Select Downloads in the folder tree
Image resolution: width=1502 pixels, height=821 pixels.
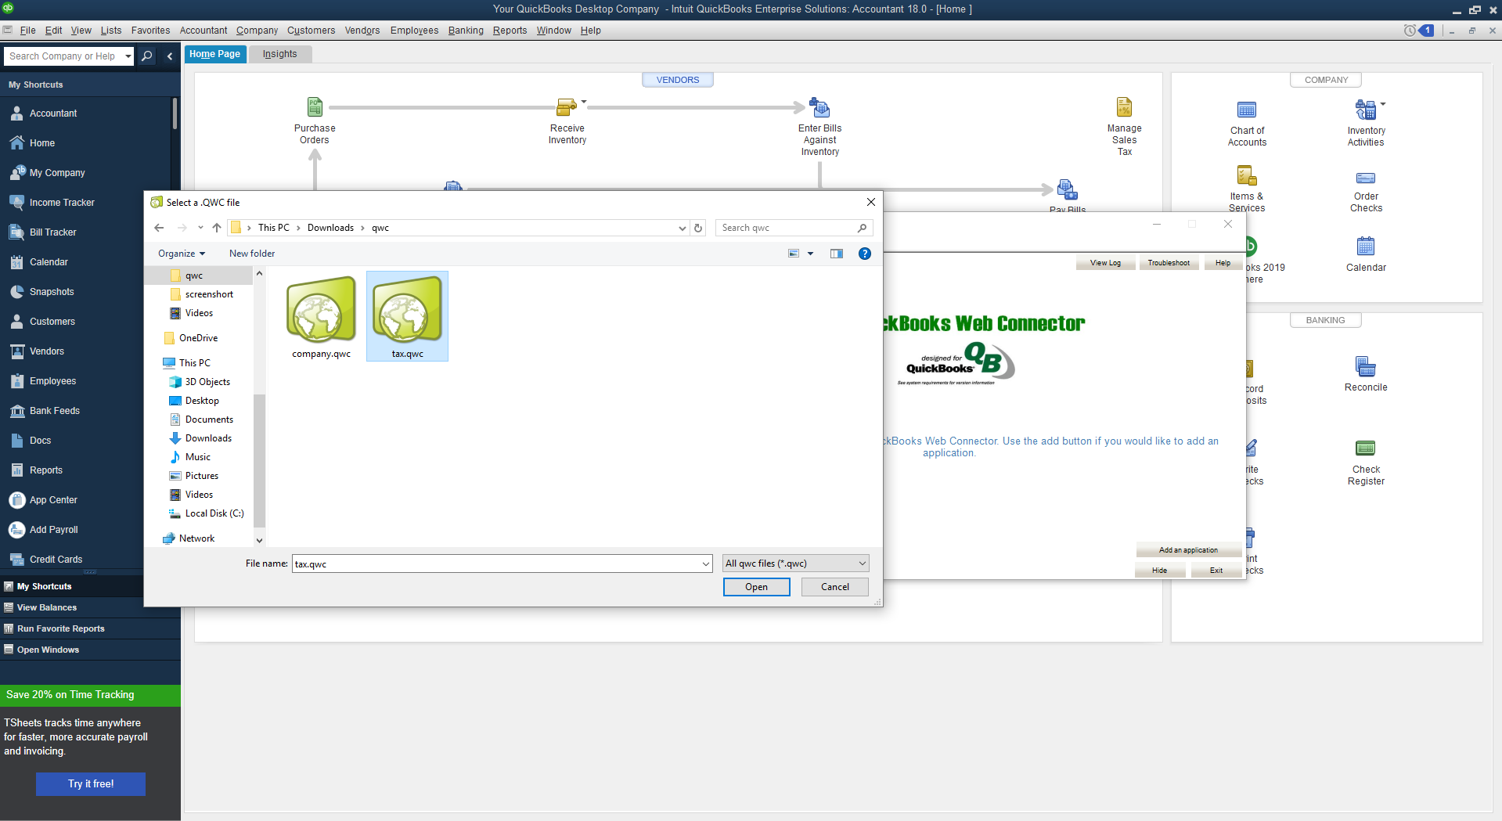point(208,438)
